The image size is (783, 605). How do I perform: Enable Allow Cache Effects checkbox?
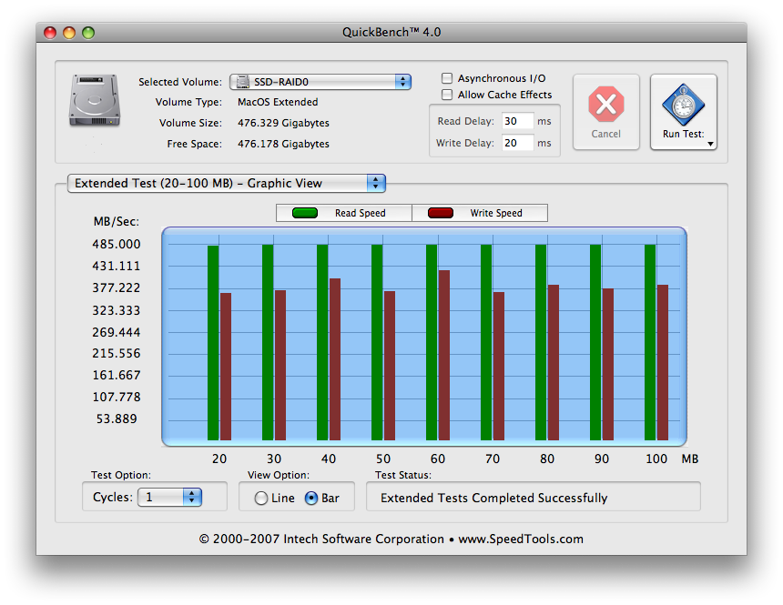447,95
